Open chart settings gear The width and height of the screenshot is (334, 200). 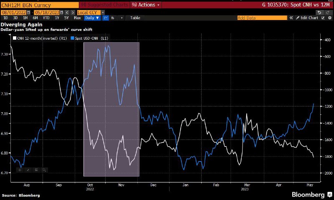329,18
